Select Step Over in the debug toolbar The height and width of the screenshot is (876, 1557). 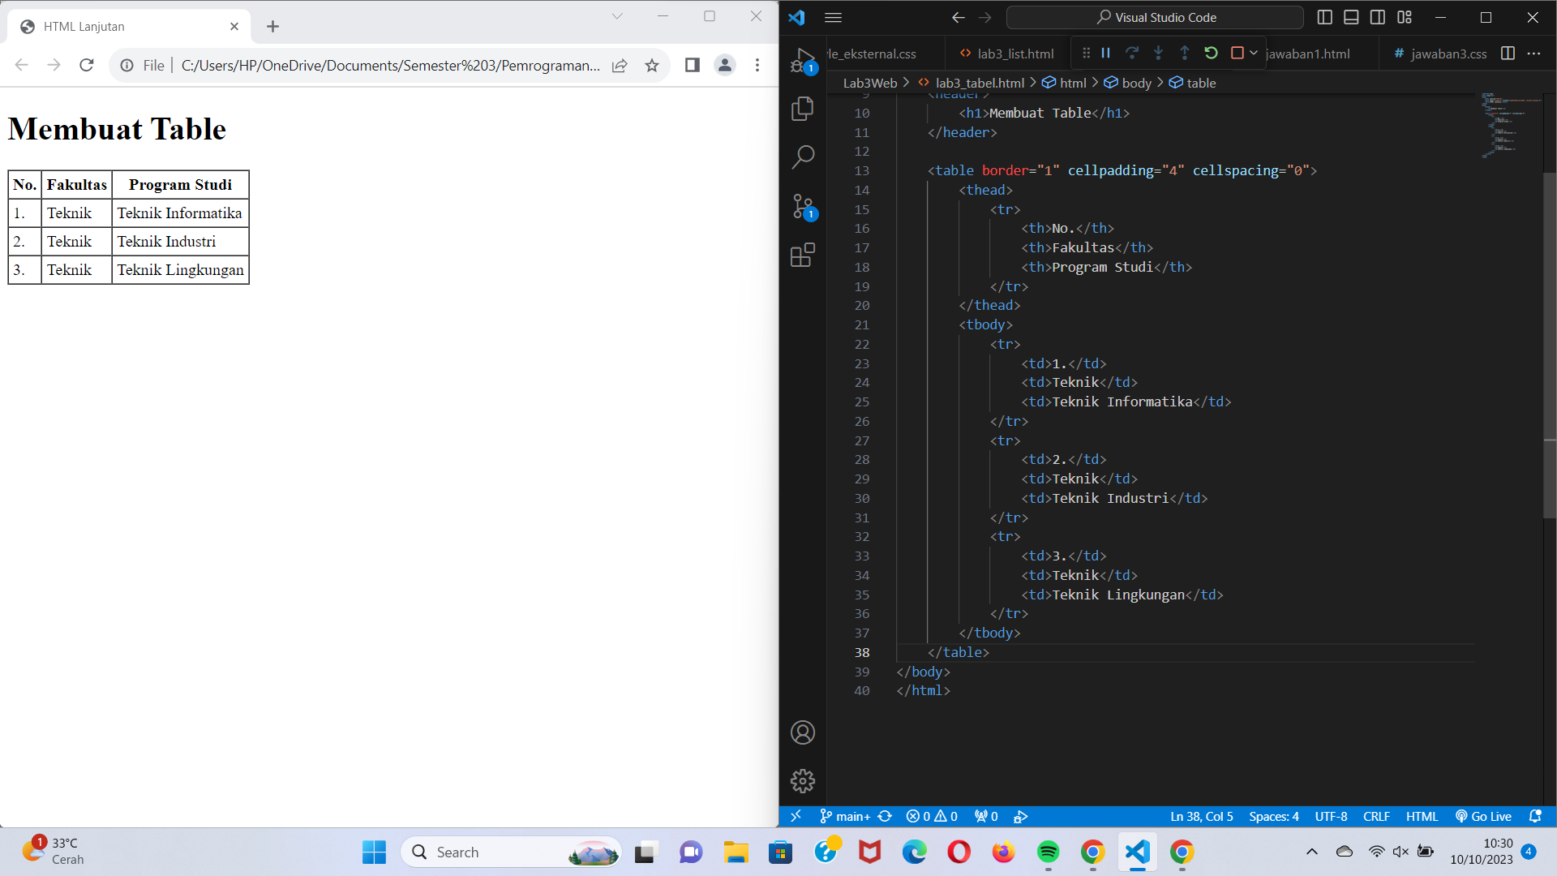pos(1132,52)
